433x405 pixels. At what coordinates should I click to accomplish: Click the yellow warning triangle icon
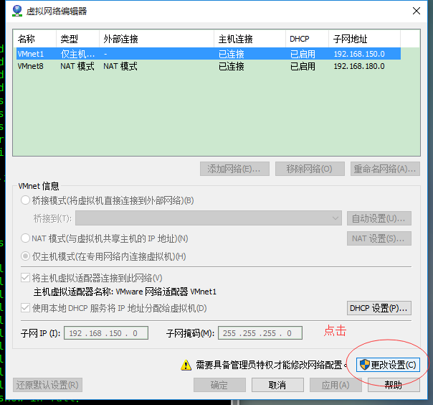tap(186, 365)
